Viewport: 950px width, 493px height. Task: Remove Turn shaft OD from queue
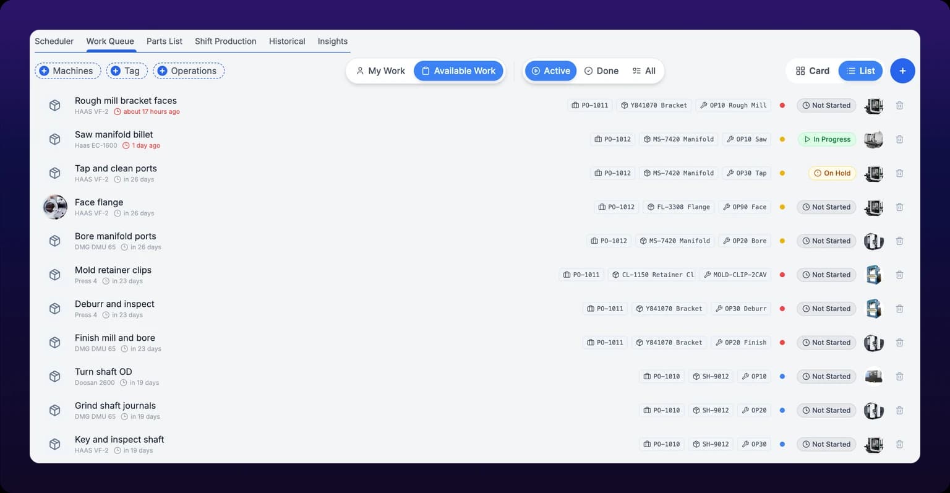coord(899,377)
